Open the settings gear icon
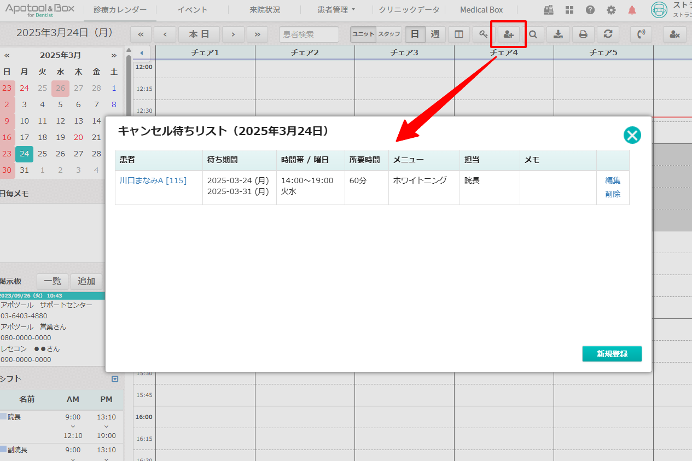 coord(611,10)
